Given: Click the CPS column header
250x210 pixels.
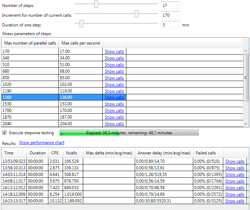Looking at the screenshot, I should [56, 153].
